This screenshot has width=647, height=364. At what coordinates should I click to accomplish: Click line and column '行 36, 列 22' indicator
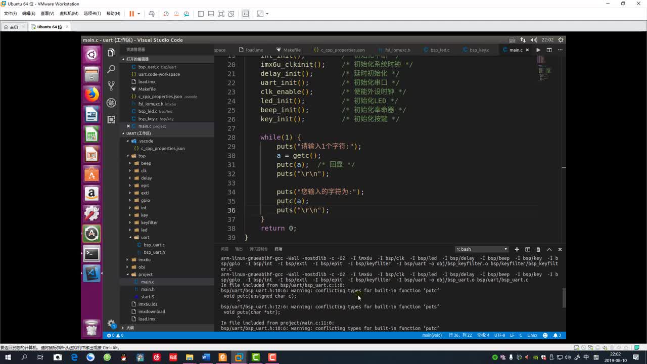(x=460, y=335)
